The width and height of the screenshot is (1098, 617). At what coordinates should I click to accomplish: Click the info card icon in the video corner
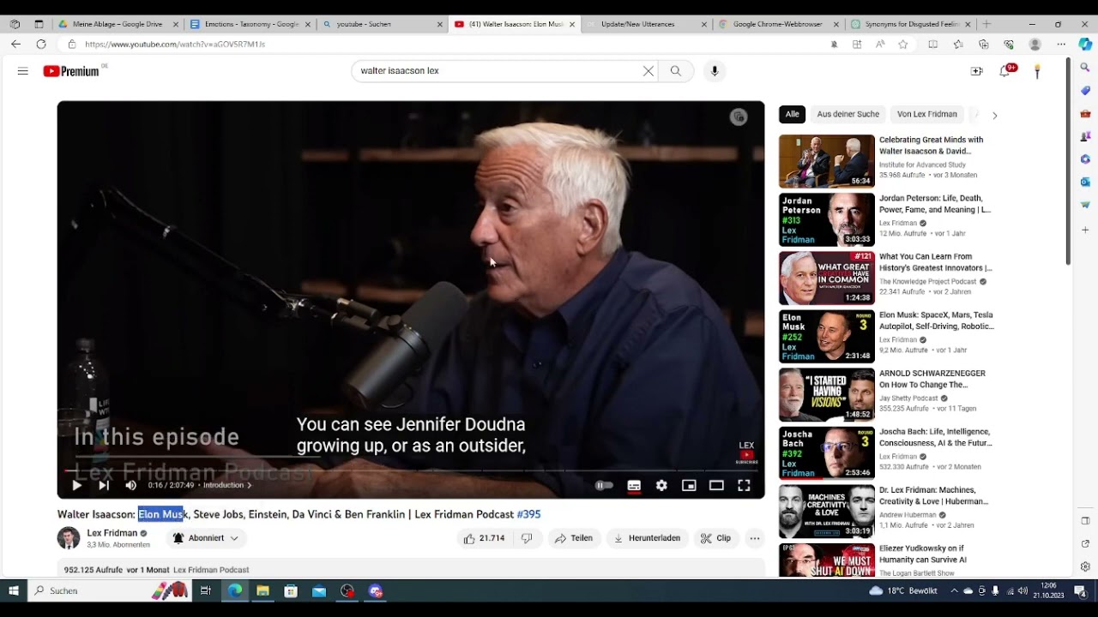pos(739,117)
